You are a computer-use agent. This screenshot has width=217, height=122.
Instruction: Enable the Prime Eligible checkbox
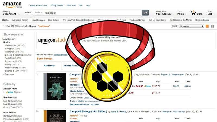[x=4, y=92]
